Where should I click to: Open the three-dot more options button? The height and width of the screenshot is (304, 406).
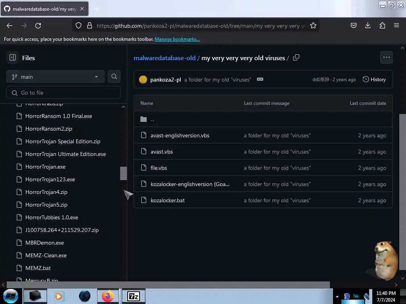click(386, 57)
